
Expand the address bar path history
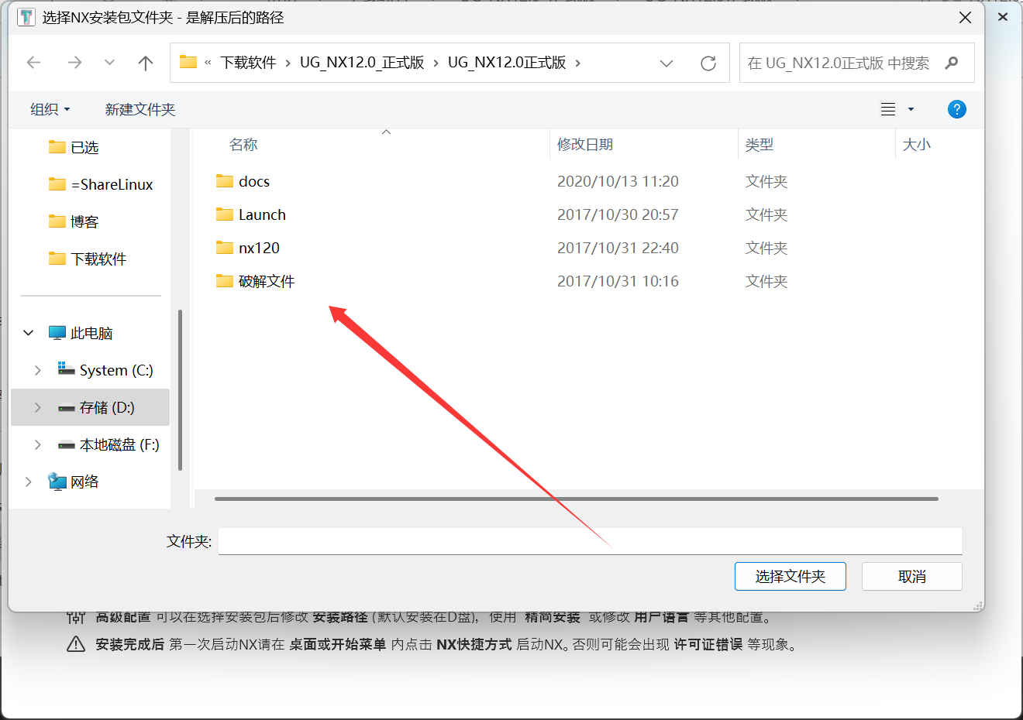[666, 63]
